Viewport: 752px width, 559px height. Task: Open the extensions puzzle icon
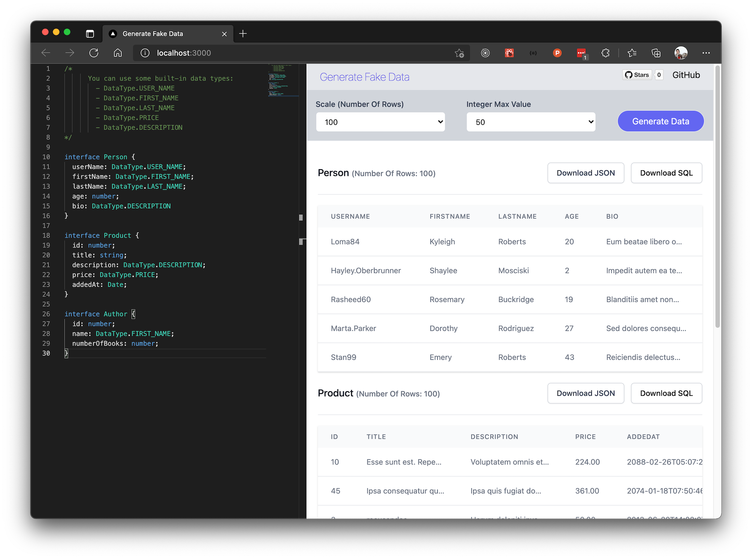[x=605, y=53]
